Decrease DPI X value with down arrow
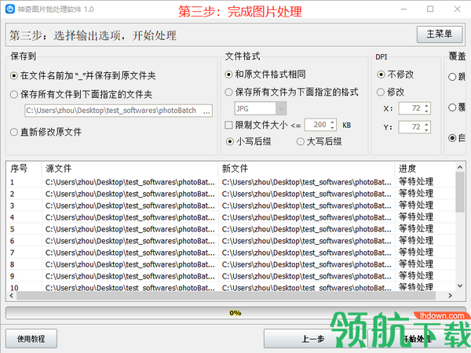471x353 pixels. tap(426, 111)
